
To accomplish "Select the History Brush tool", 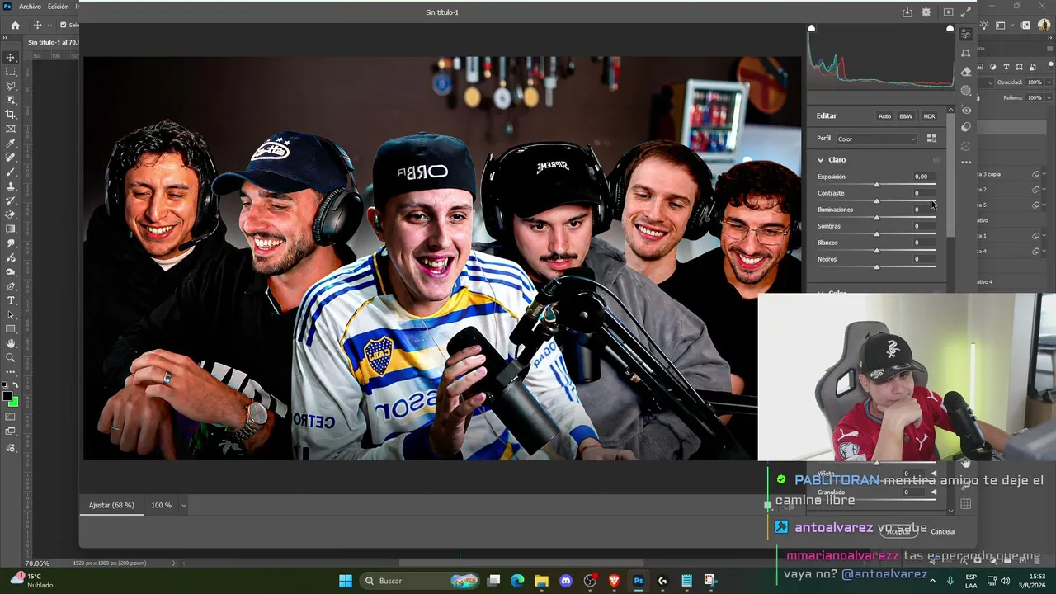I will pyautogui.click(x=11, y=200).
